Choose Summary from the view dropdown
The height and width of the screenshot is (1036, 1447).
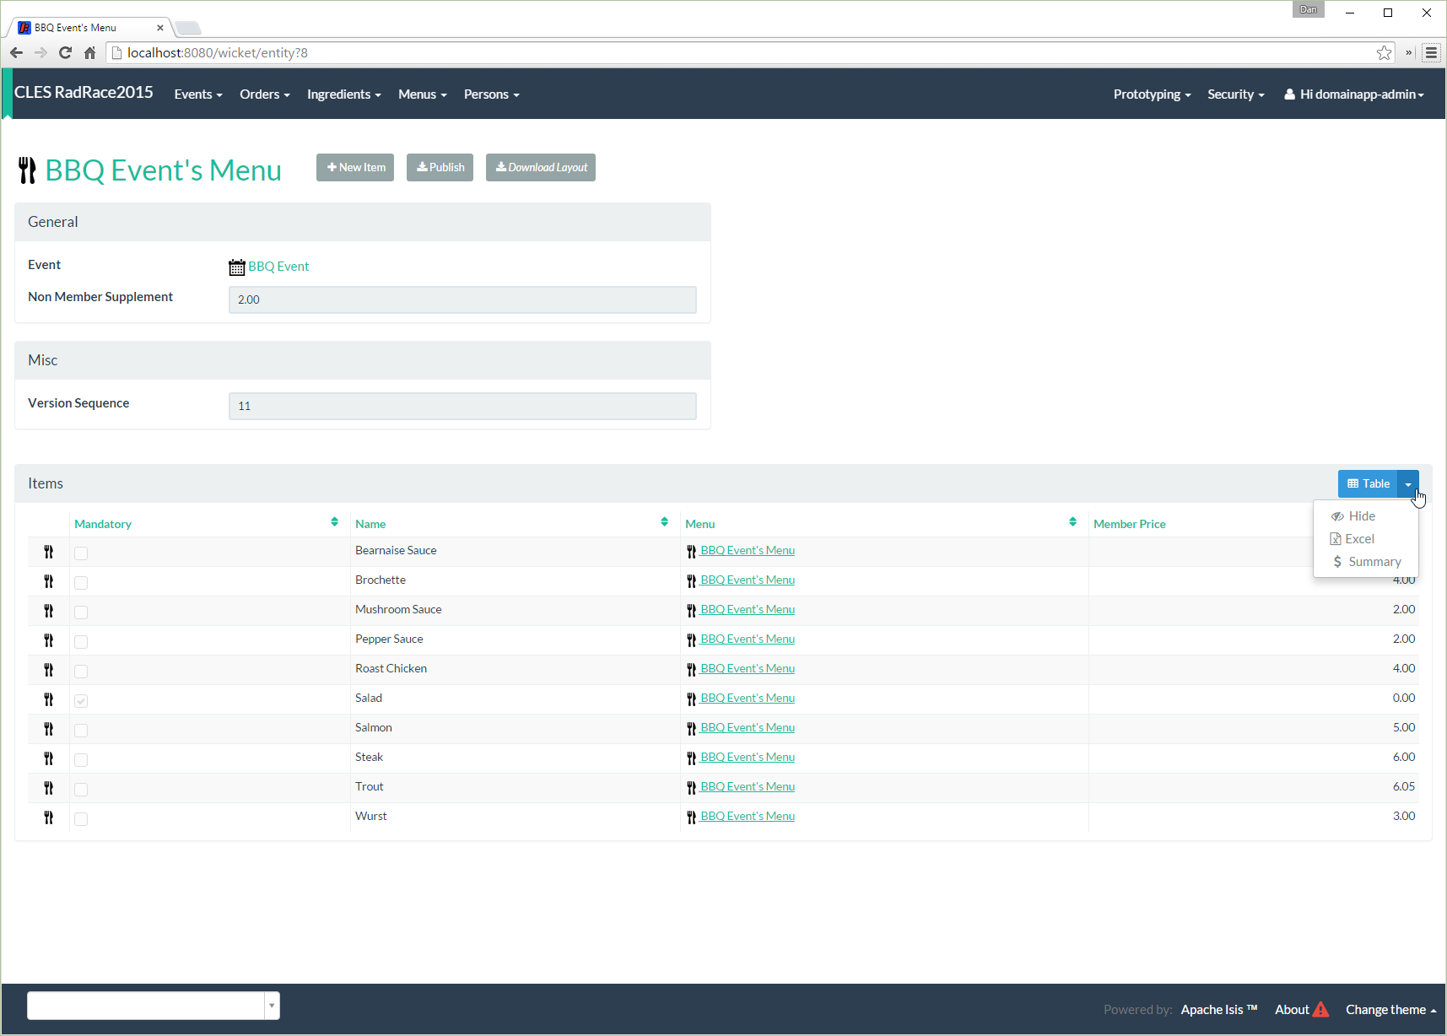point(1365,562)
